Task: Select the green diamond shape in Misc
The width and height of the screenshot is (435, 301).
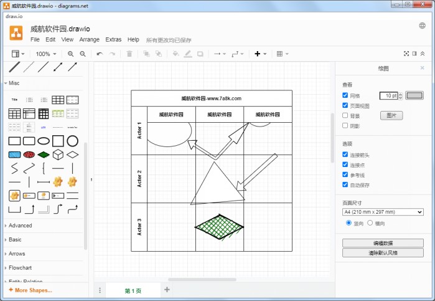Action: click(43, 154)
